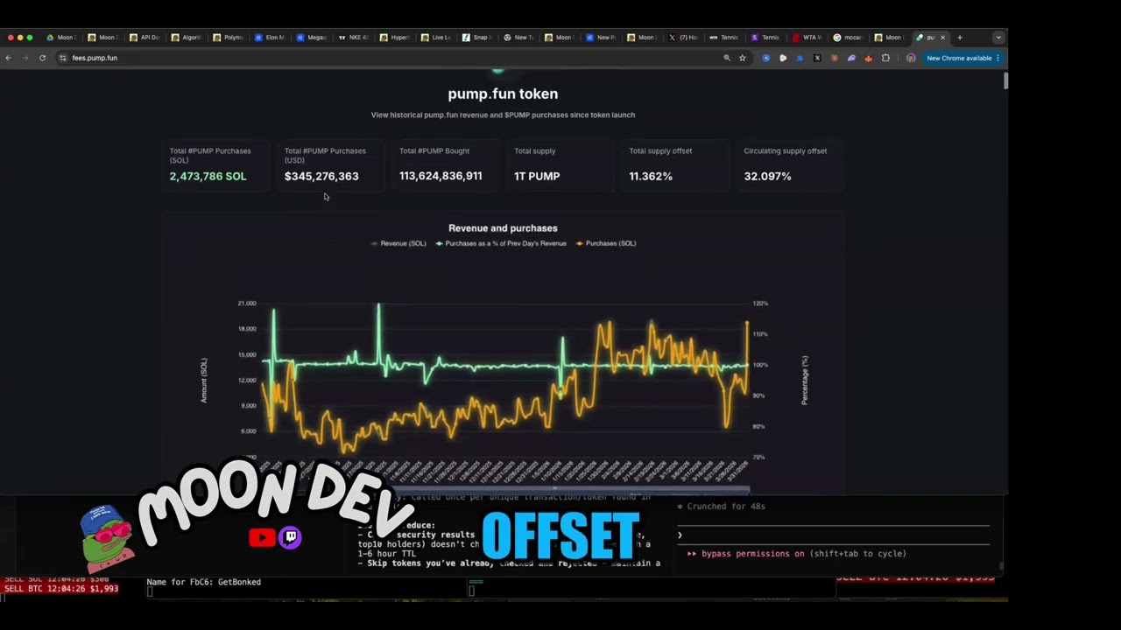This screenshot has height=630, width=1121.
Task: Toggle Purchases as a % of Prev Day's Revenue
Action: click(x=501, y=243)
